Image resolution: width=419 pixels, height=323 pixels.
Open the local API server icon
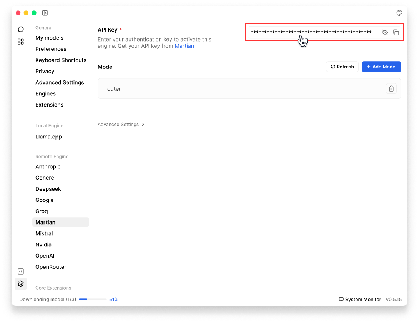click(21, 271)
